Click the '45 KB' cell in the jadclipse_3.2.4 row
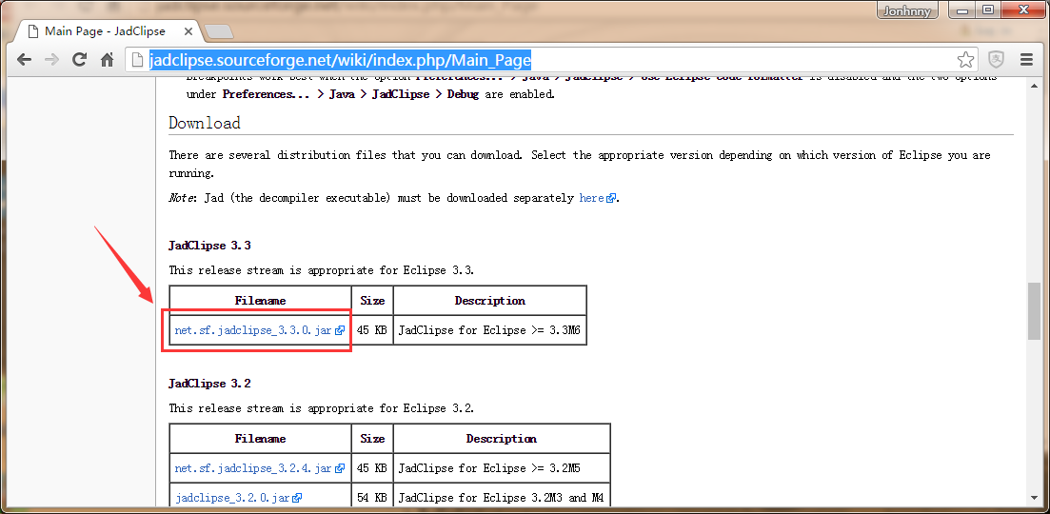This screenshot has width=1050, height=514. 372,468
